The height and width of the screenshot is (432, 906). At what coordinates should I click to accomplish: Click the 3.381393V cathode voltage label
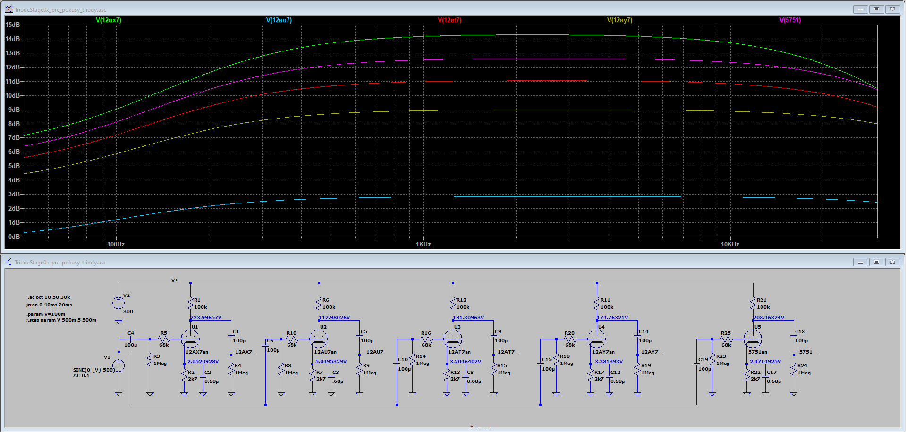[609, 362]
